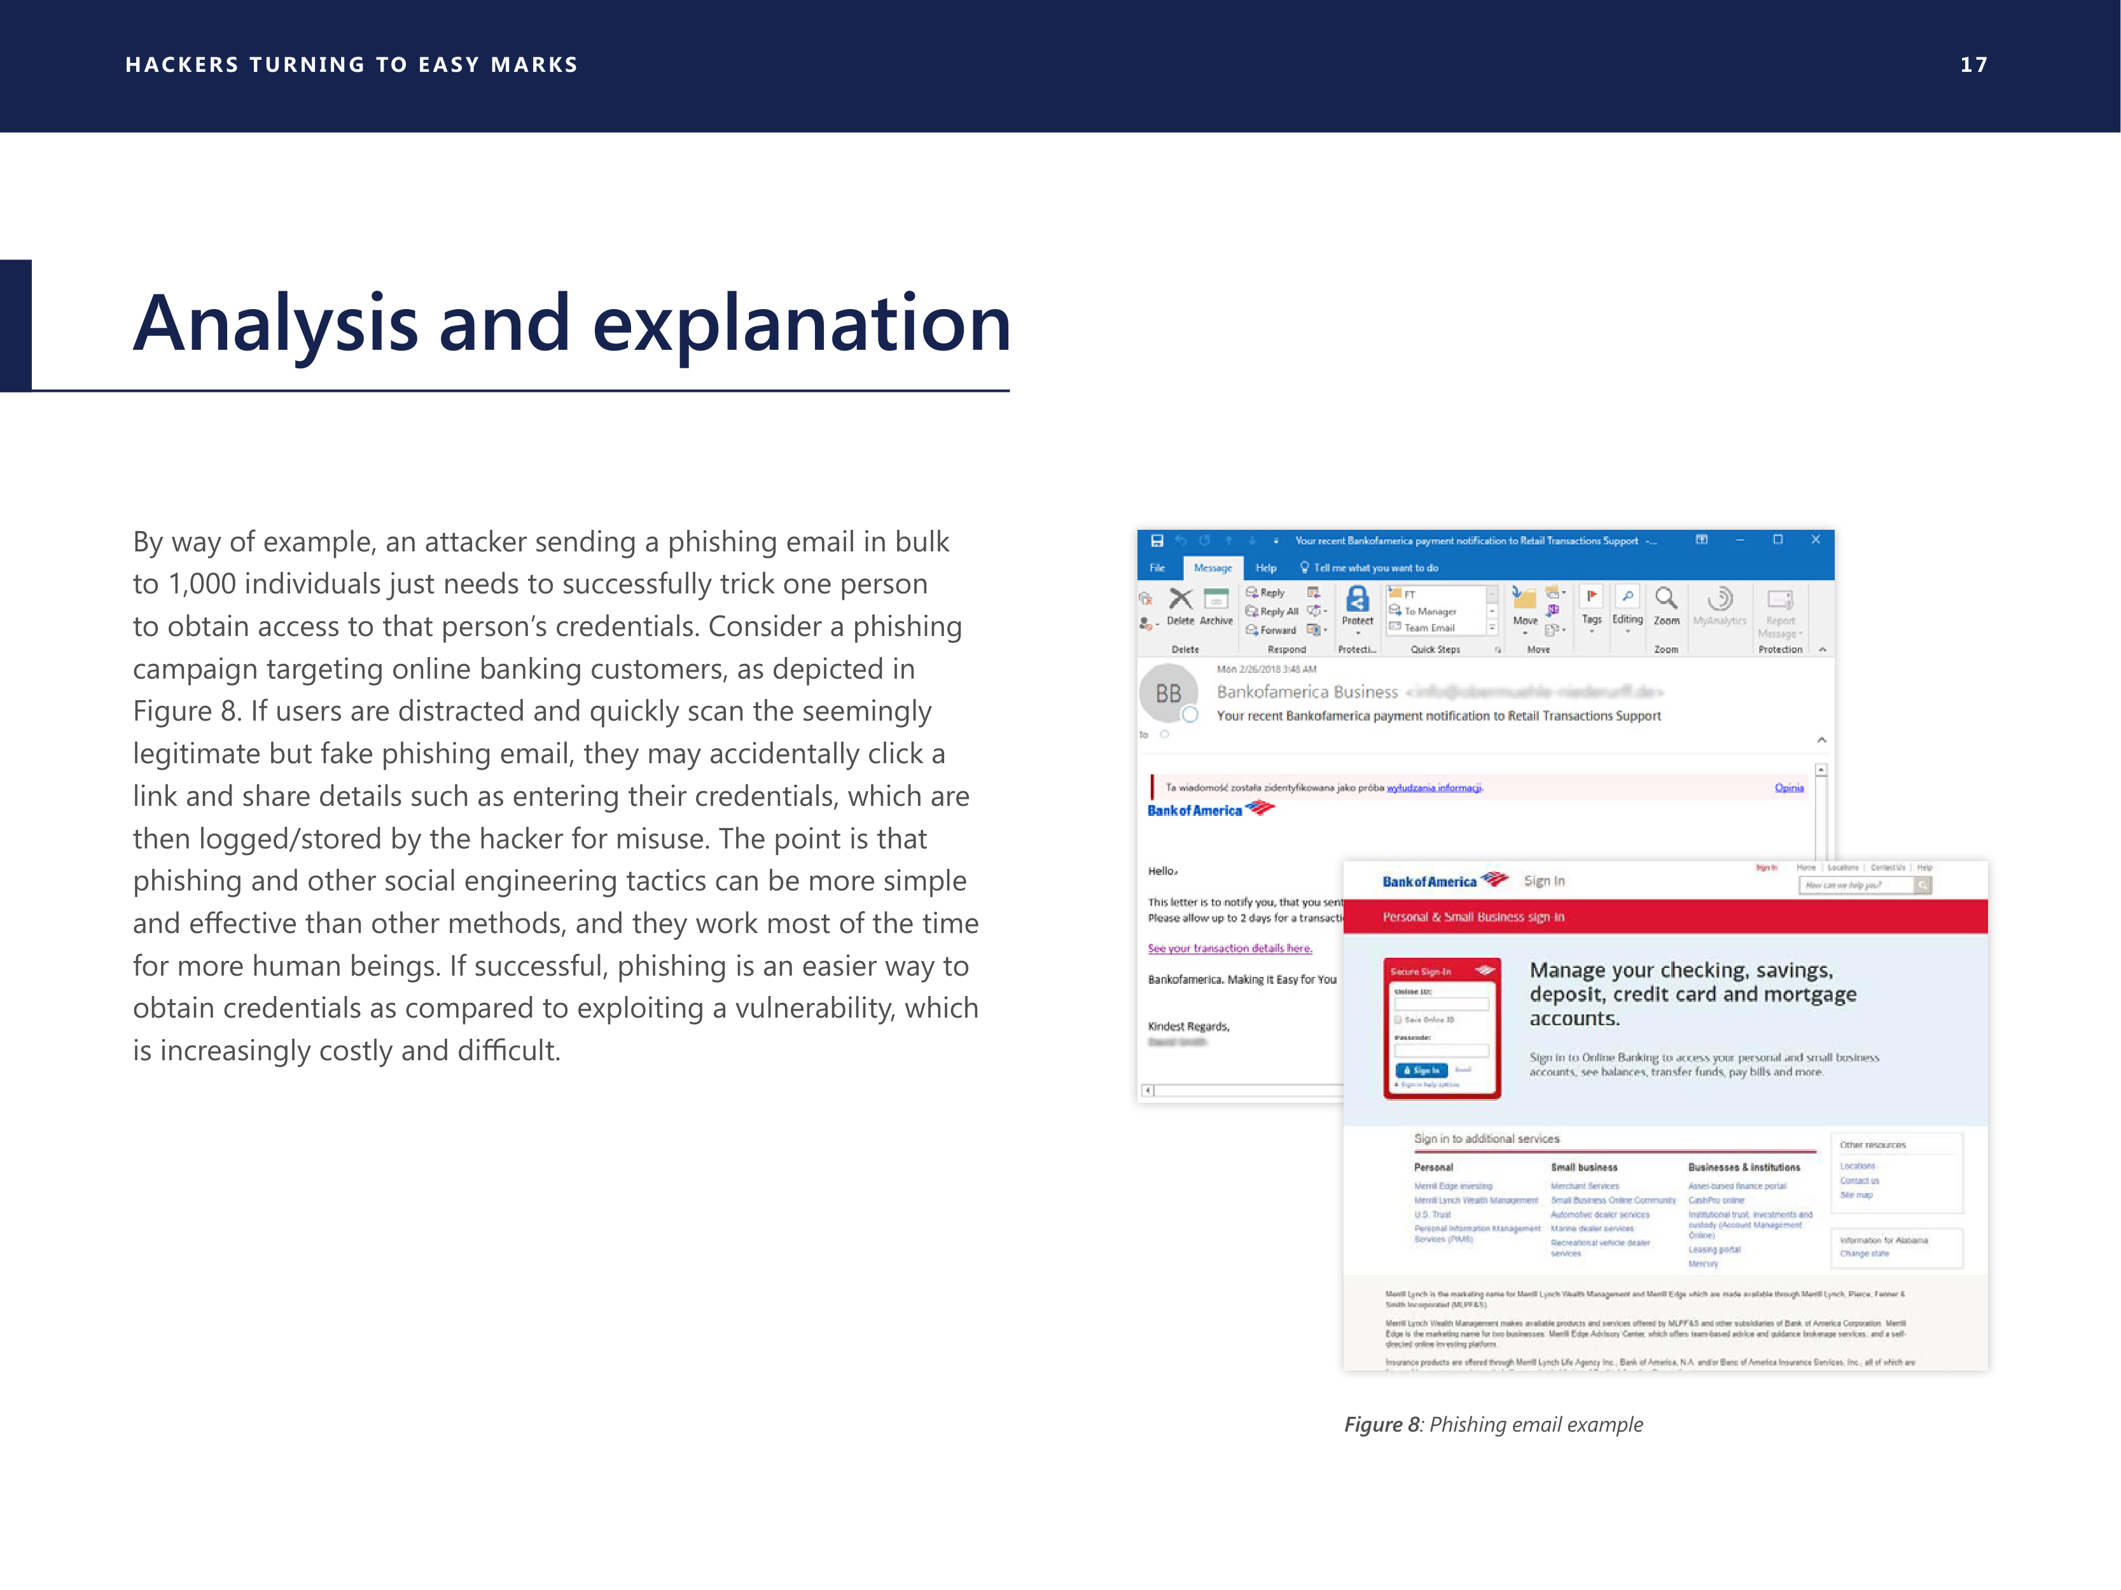Click the 'Leasing portal' link
The height and width of the screenshot is (1590, 2121).
[x=1714, y=1250]
